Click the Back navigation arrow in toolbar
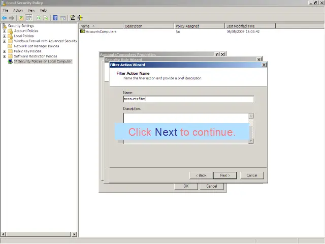 [4, 18]
